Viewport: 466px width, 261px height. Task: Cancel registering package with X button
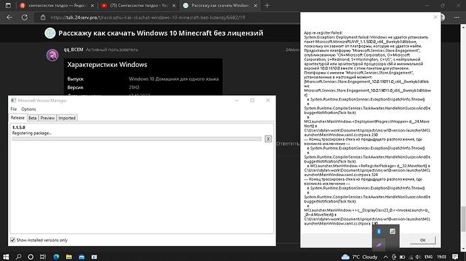click(268, 139)
